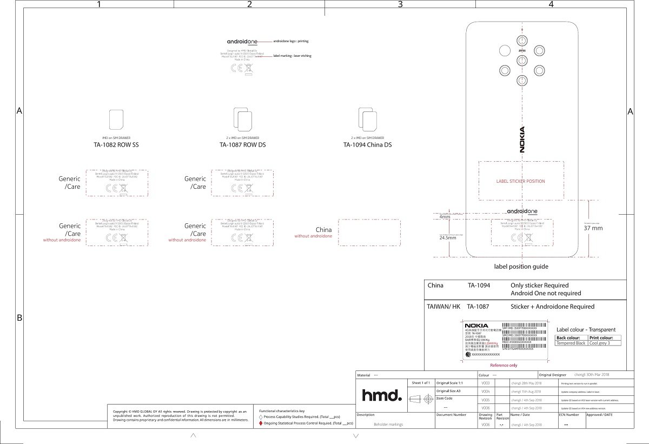Click the bottommost camera lens on the phone

click(x=522, y=81)
